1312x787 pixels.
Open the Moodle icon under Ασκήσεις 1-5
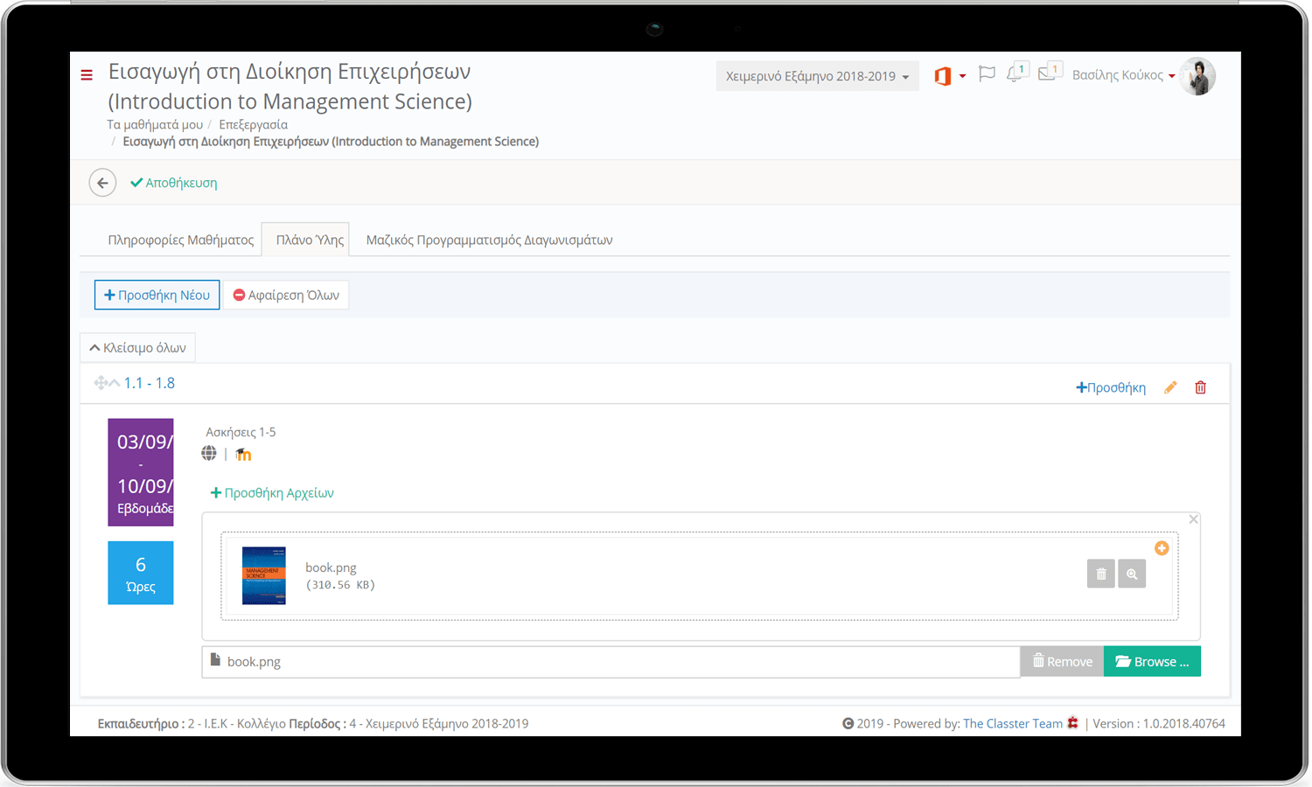[x=243, y=454]
